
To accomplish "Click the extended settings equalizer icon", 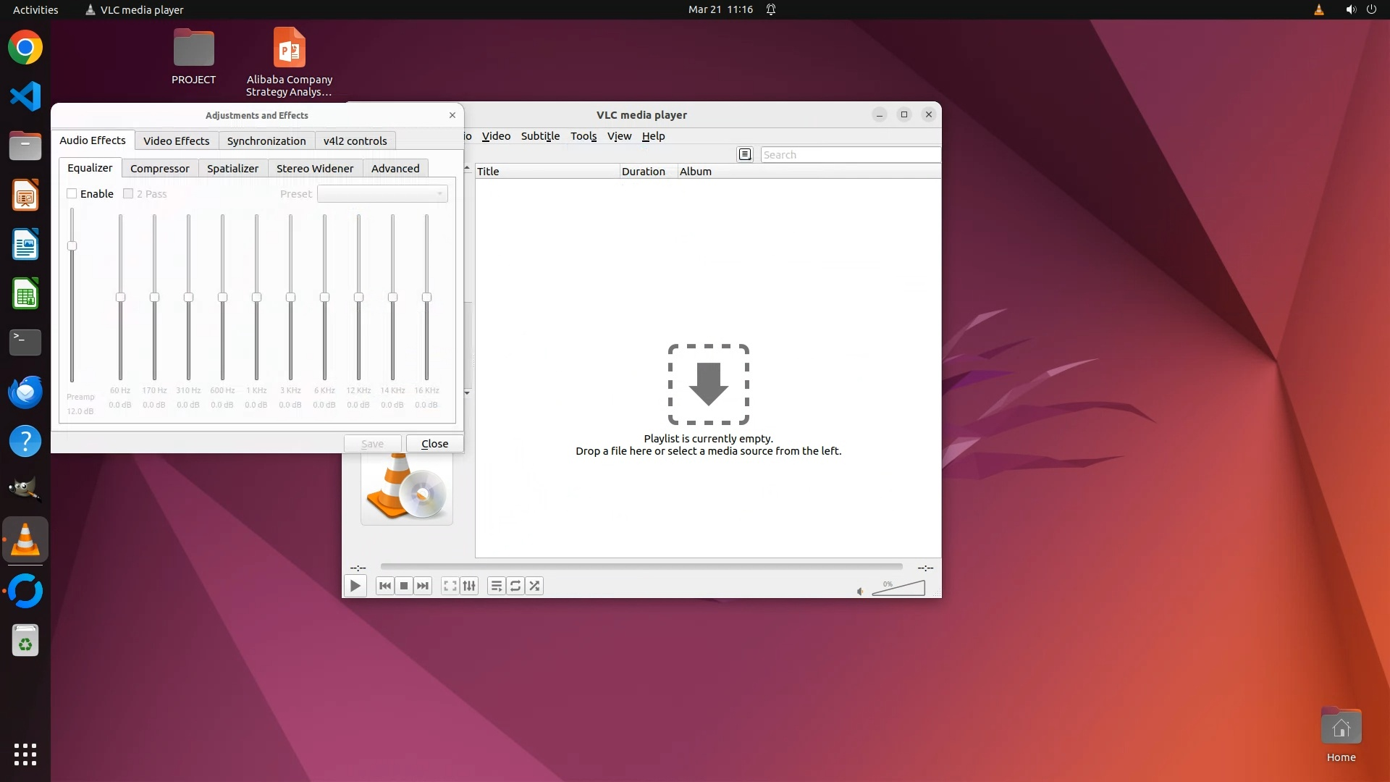I will [x=469, y=586].
